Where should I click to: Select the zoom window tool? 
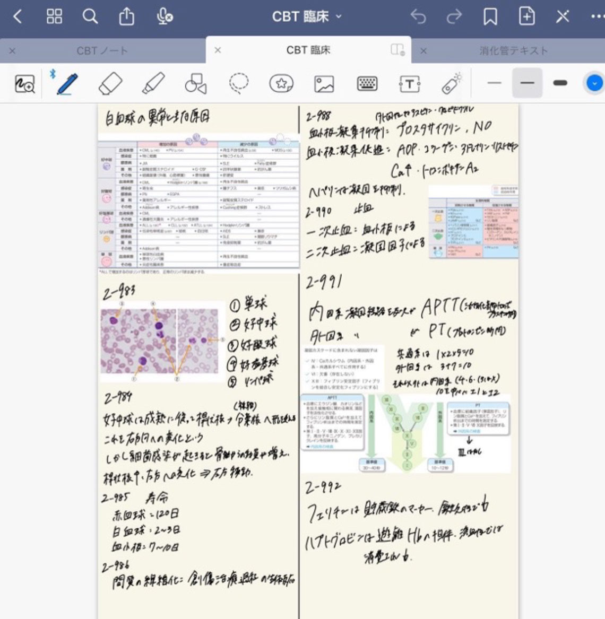pos(25,84)
